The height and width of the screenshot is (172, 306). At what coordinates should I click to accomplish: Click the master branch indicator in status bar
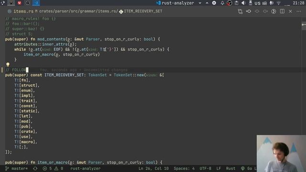click(x=17, y=169)
